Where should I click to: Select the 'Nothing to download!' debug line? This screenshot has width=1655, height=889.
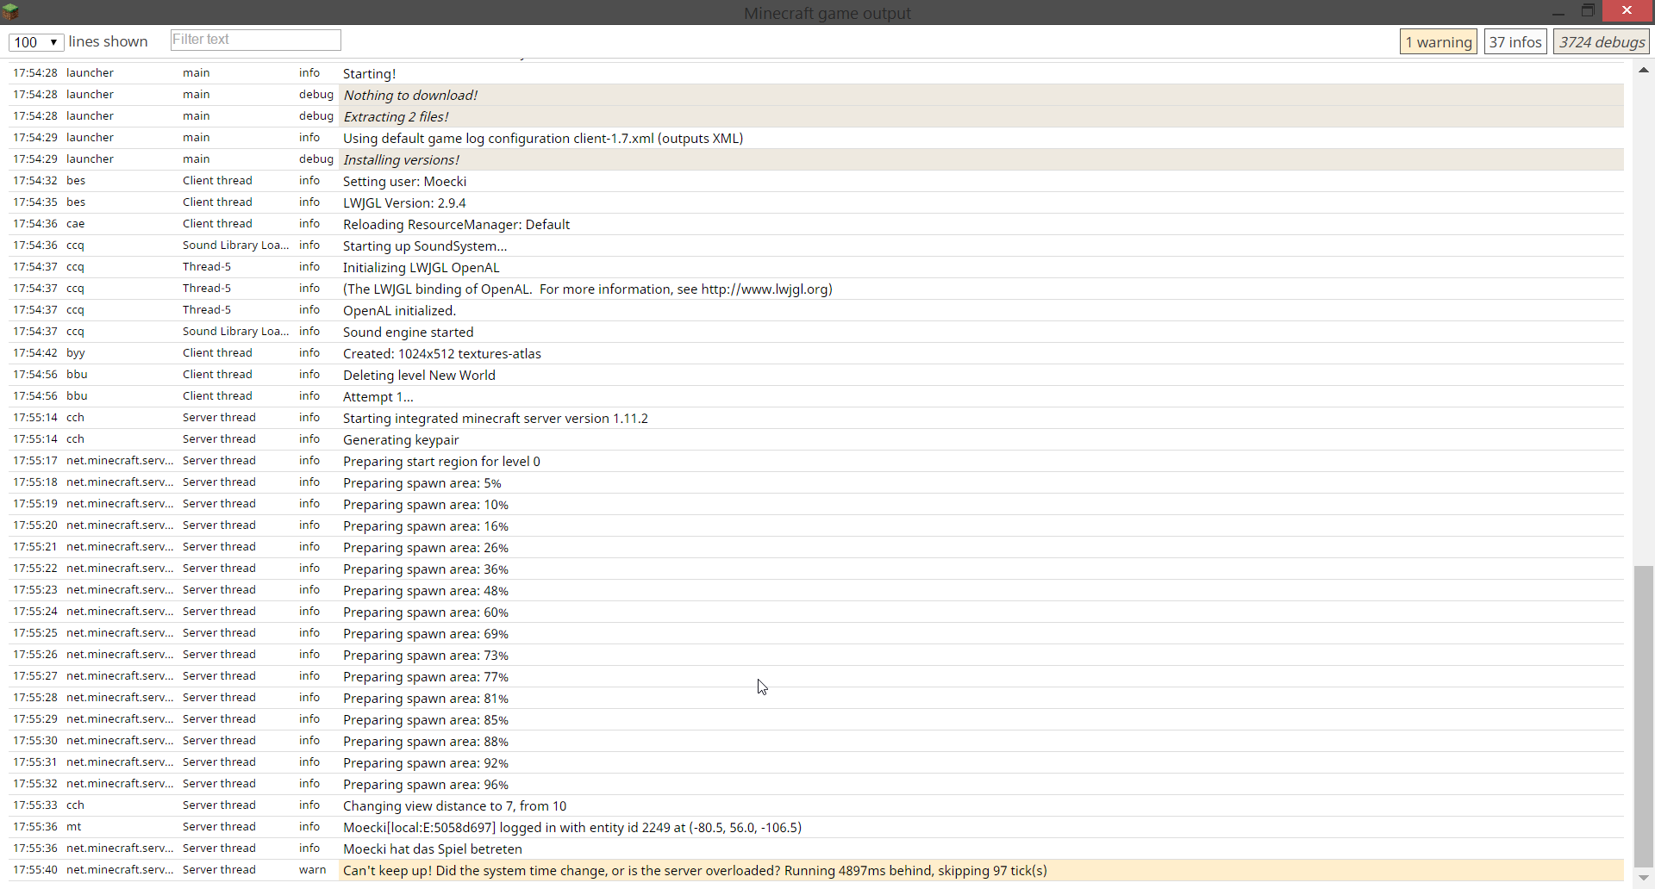tap(816, 95)
